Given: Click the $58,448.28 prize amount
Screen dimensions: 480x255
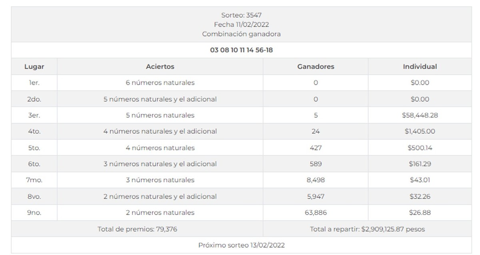Looking at the screenshot, I should click(x=420, y=115).
